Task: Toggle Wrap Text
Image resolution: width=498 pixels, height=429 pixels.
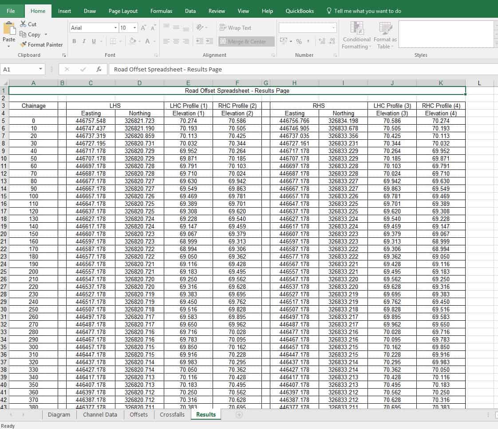Action: click(235, 28)
